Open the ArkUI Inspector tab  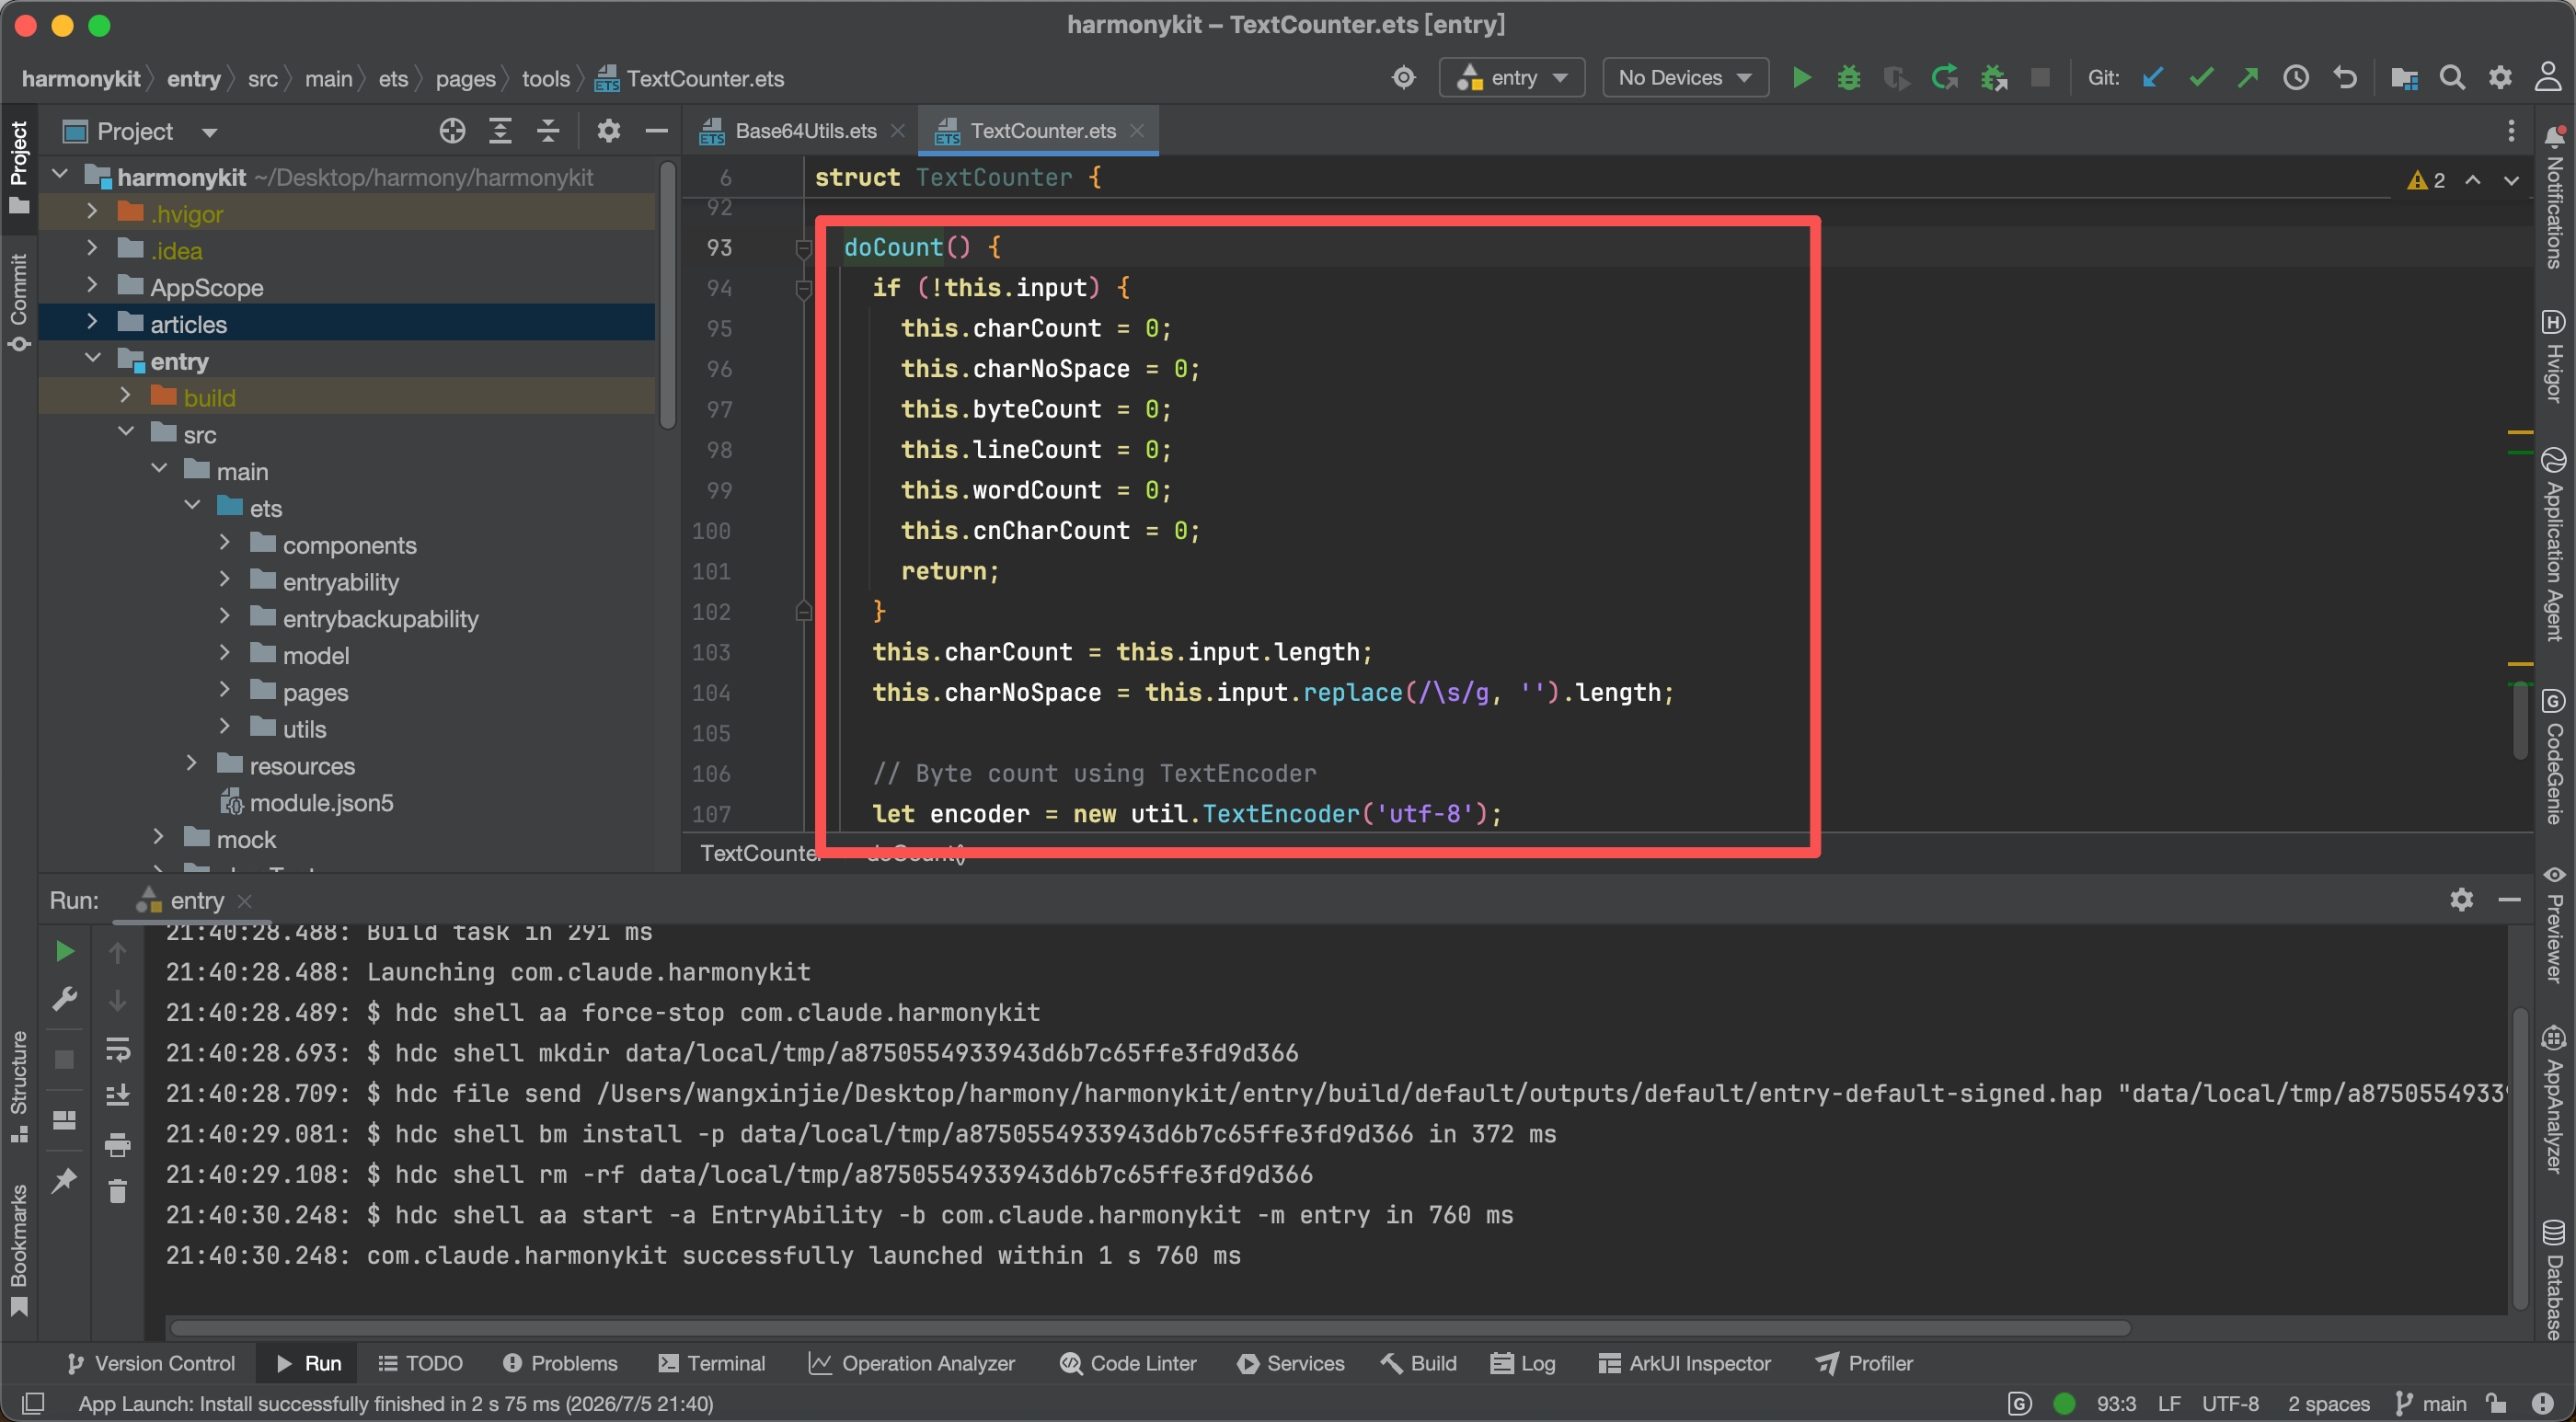coord(1685,1363)
